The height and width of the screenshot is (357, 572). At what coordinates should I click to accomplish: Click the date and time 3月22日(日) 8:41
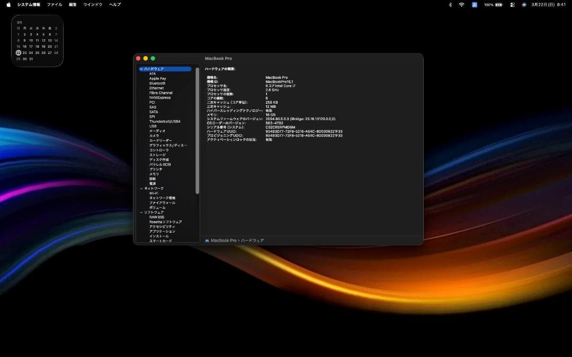548,5
